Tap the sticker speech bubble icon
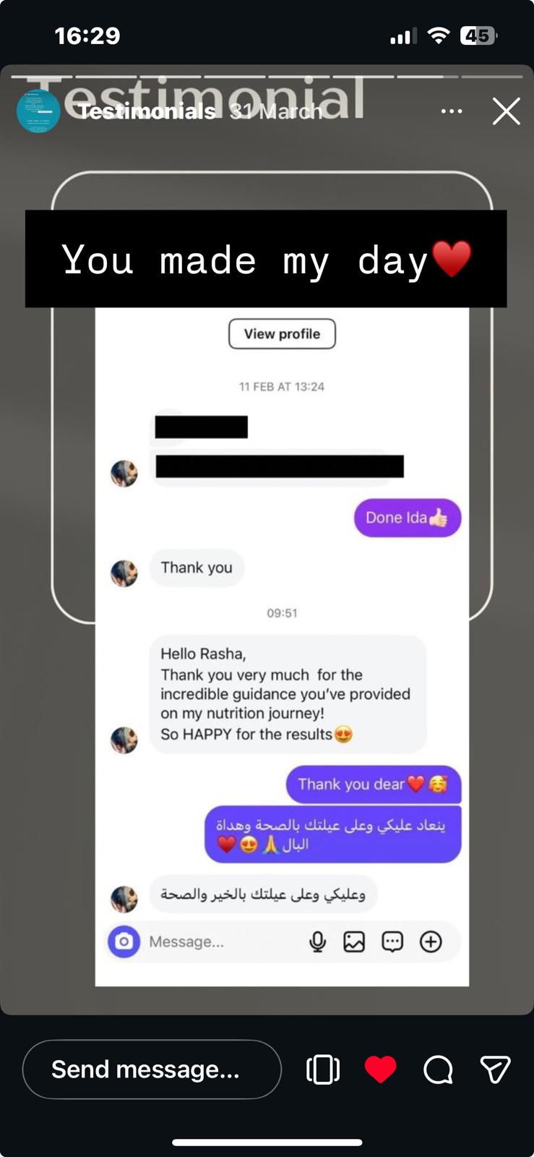The height and width of the screenshot is (1157, 534). [392, 942]
